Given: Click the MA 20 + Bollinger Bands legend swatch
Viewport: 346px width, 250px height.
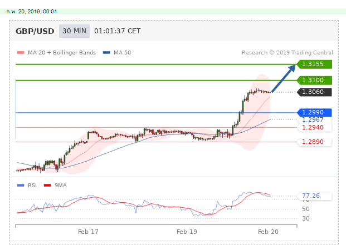Looking at the screenshot, I should tap(21, 53).
